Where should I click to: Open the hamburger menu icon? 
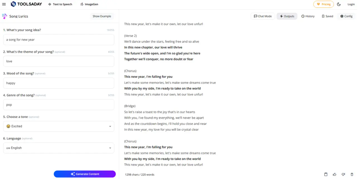click(x=4, y=4)
